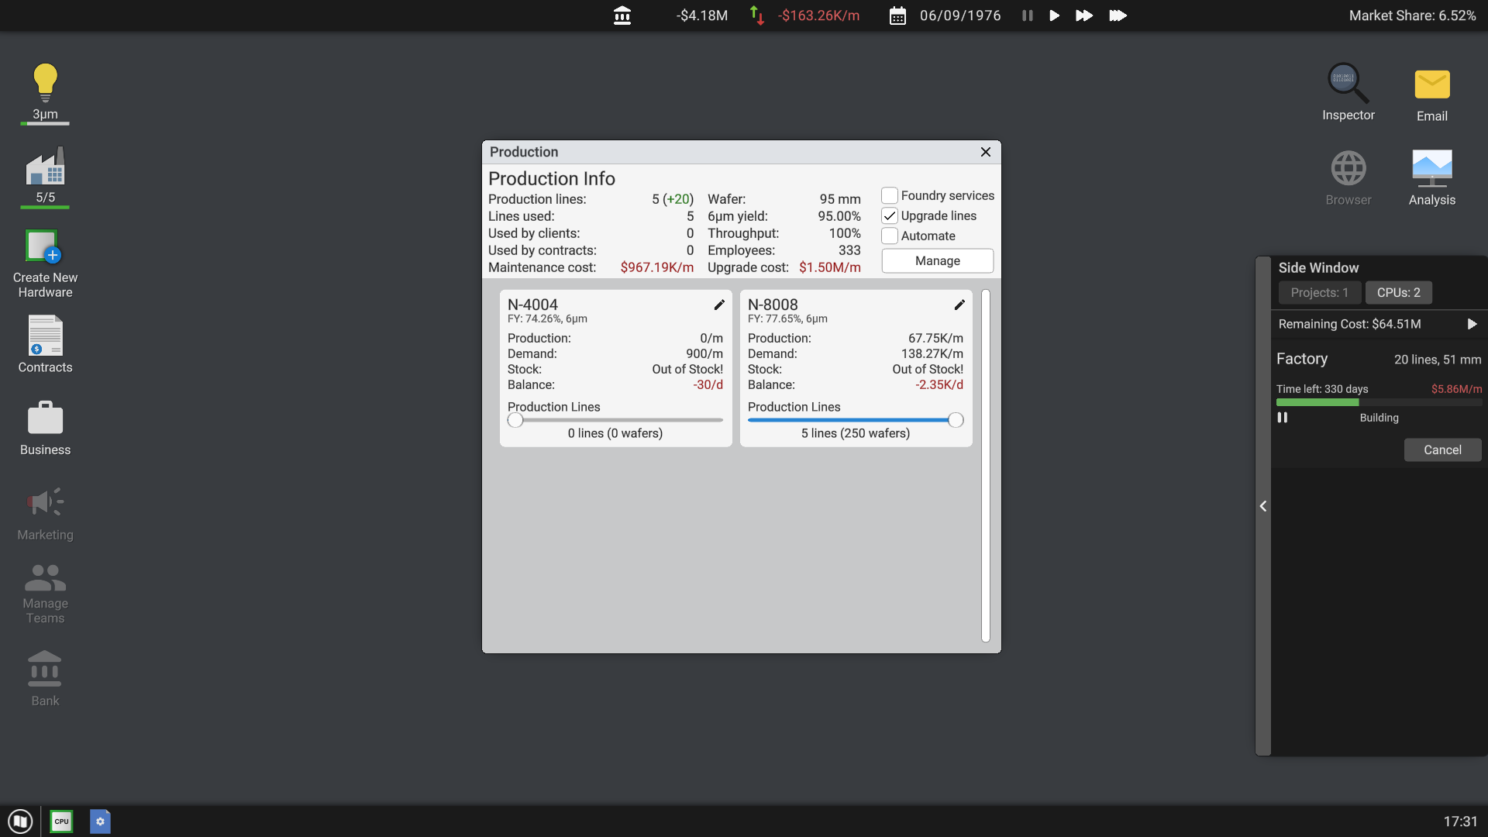
Task: Open the Inspector magnifier icon
Action: (x=1348, y=83)
